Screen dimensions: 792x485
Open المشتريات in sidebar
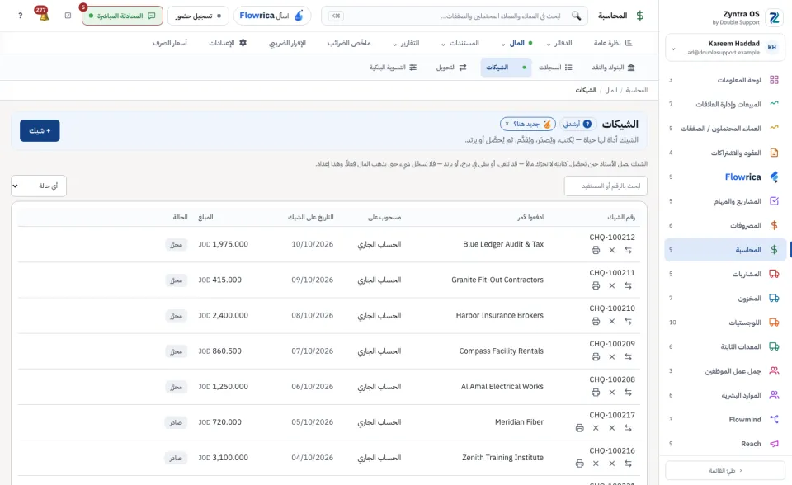click(725, 274)
